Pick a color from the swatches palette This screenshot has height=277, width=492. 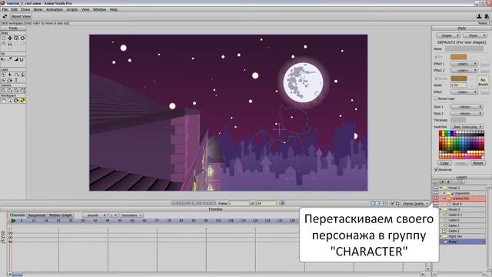click(x=461, y=145)
